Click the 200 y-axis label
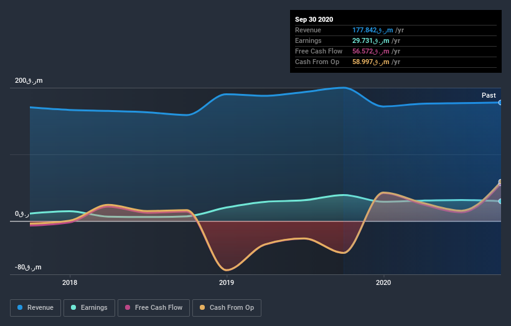The height and width of the screenshot is (326, 511). coord(29,80)
